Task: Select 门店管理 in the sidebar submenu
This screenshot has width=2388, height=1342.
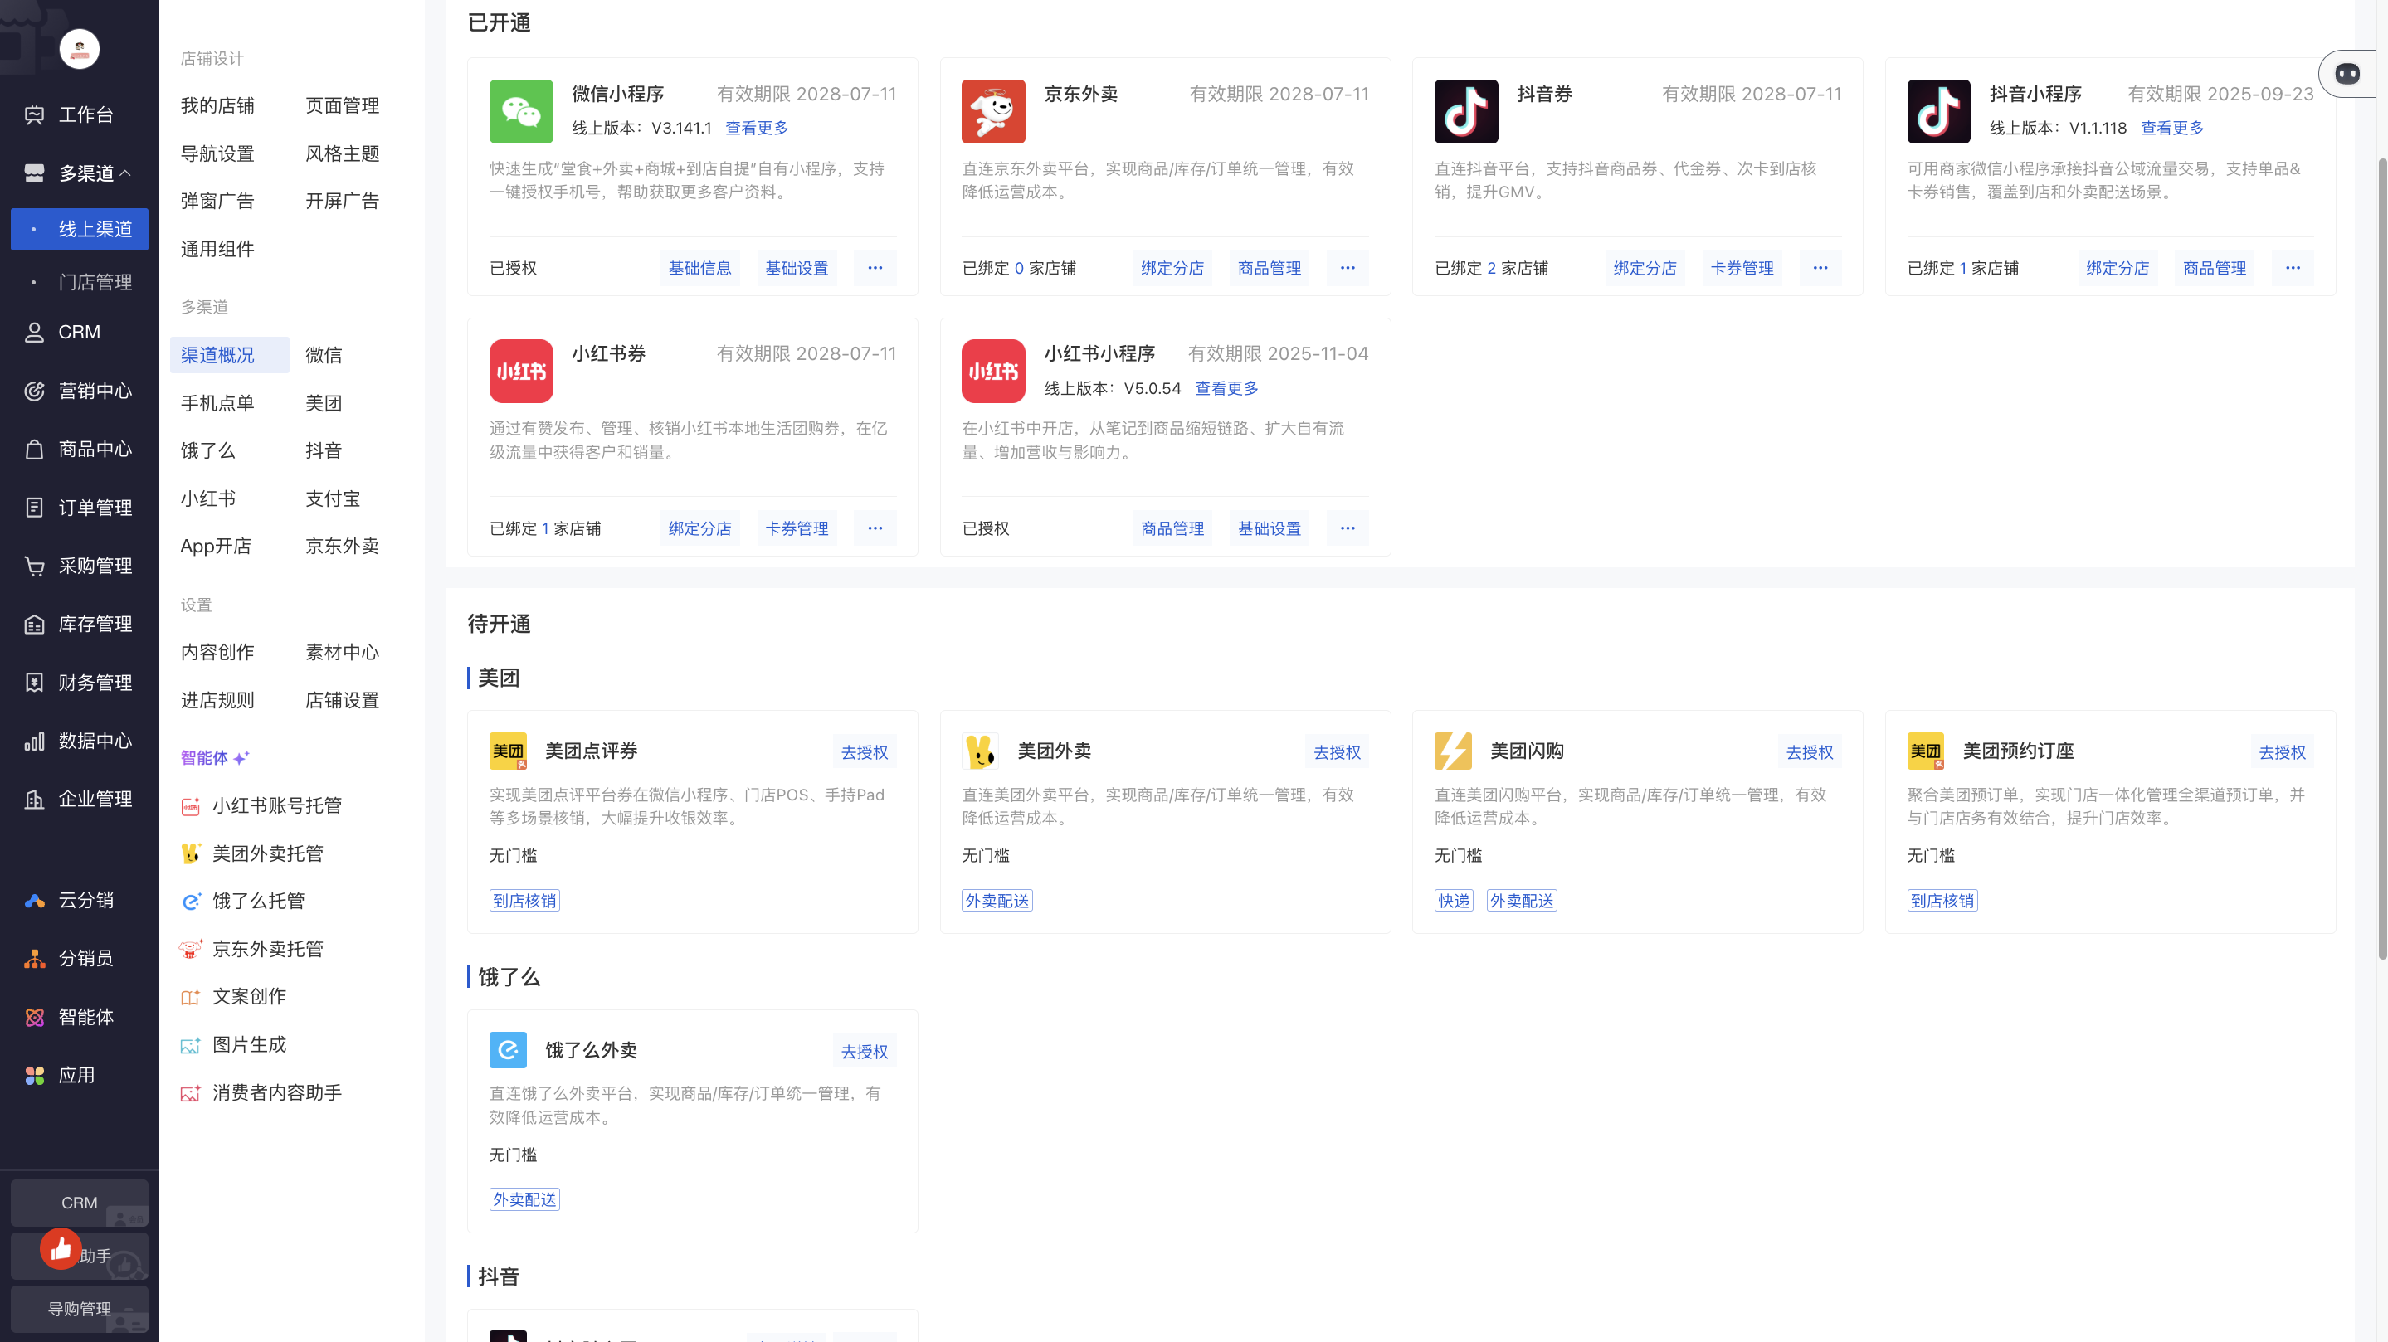Action: click(95, 282)
